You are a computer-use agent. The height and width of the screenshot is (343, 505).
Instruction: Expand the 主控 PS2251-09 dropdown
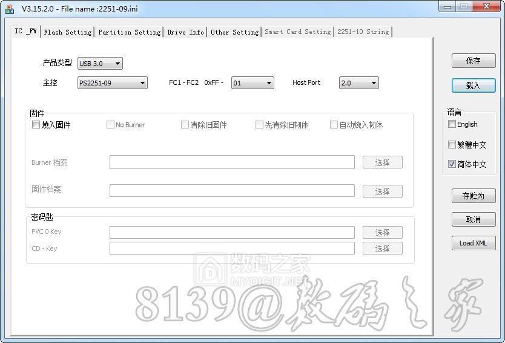113,83
